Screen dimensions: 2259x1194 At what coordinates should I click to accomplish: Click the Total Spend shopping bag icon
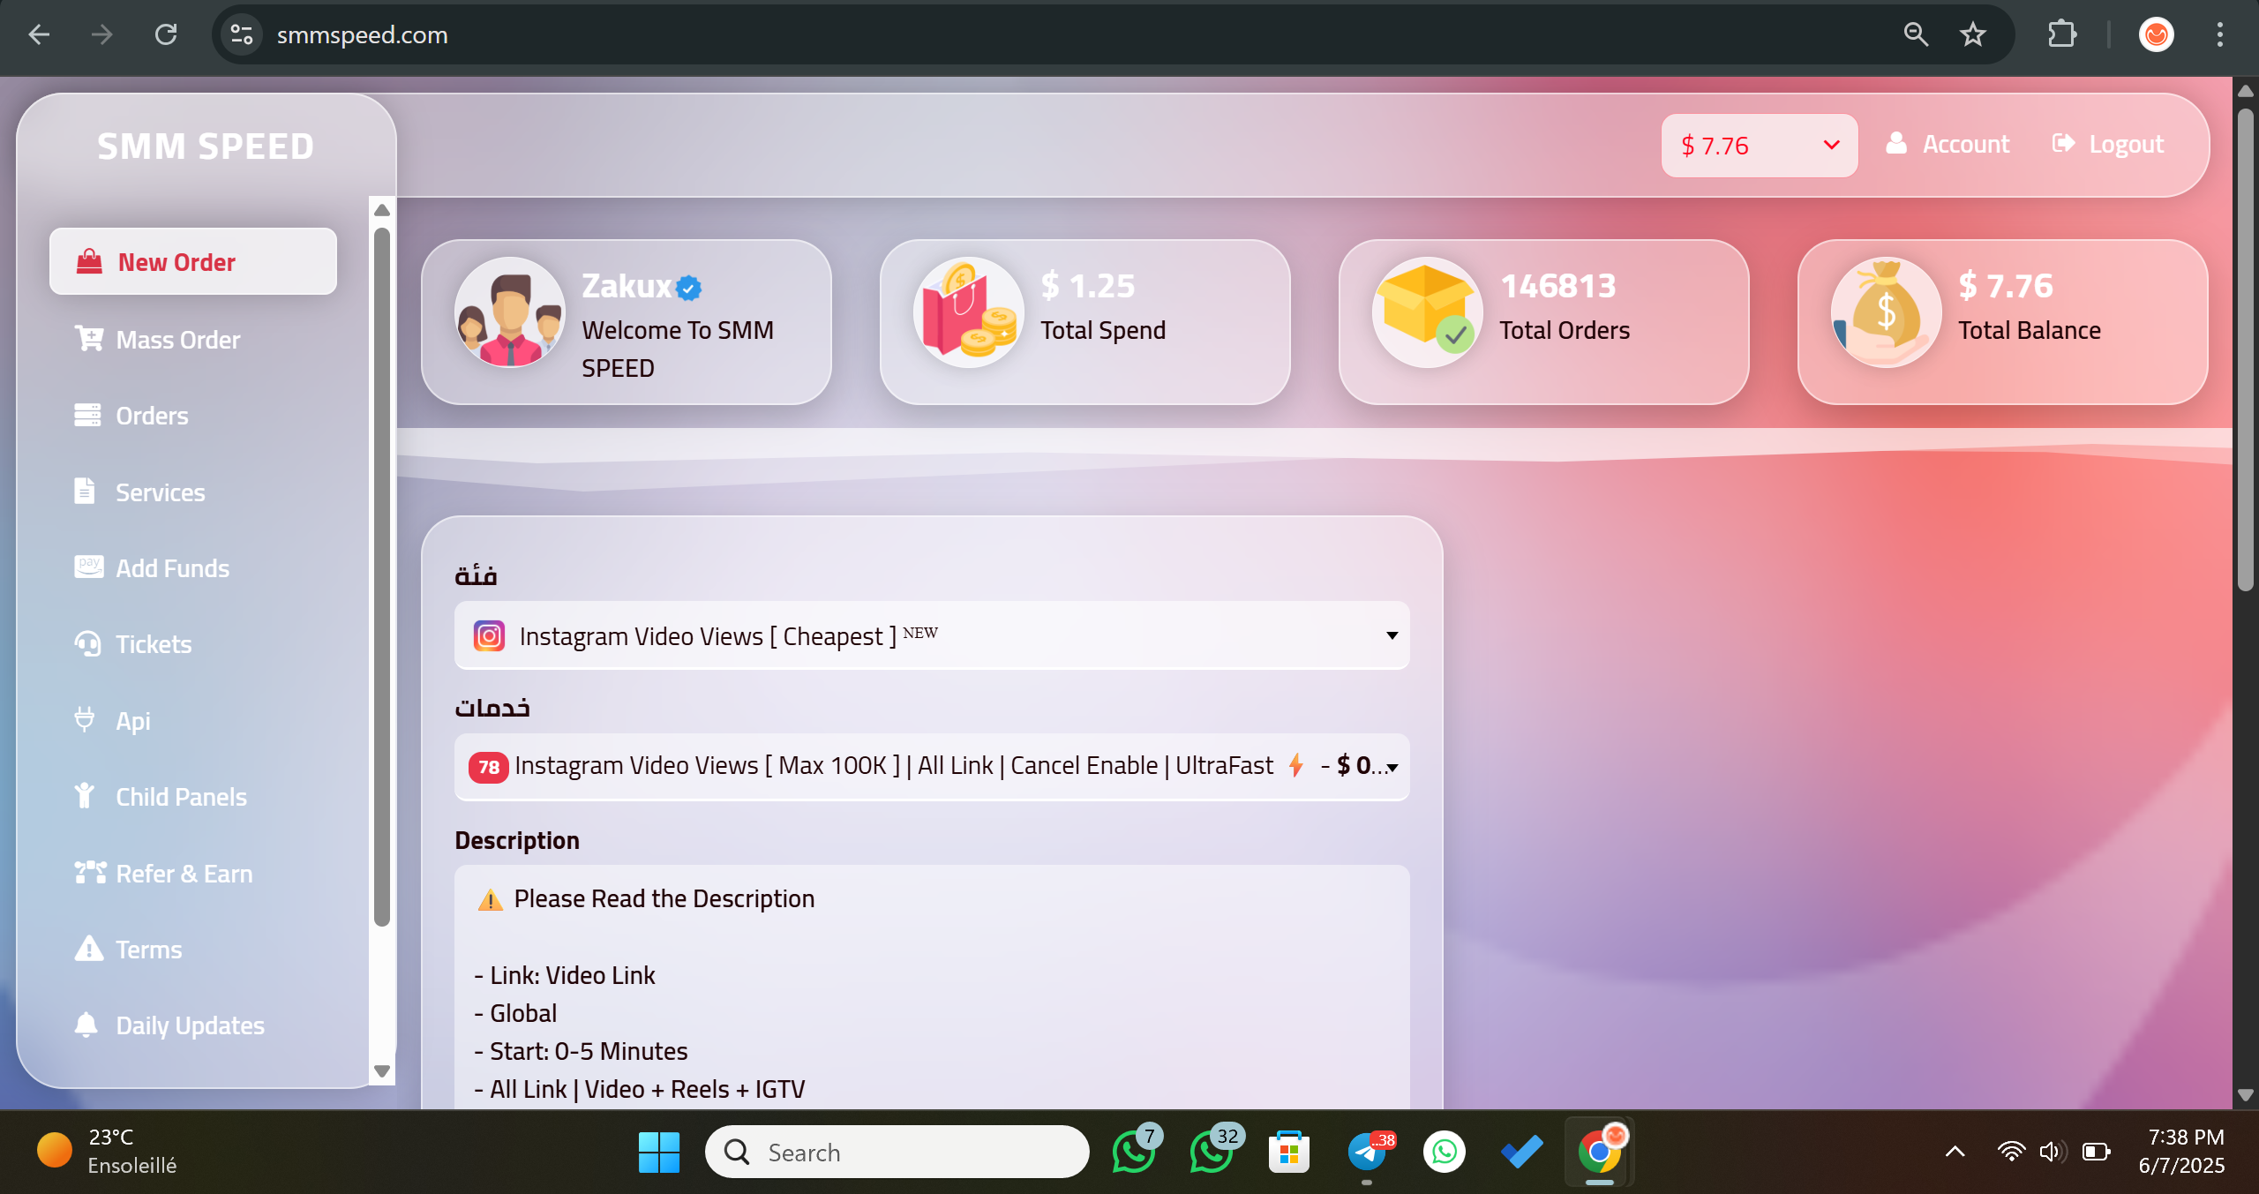pos(969,312)
